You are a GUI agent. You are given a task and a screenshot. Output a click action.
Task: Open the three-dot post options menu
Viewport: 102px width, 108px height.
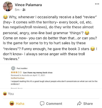tap(97, 4)
